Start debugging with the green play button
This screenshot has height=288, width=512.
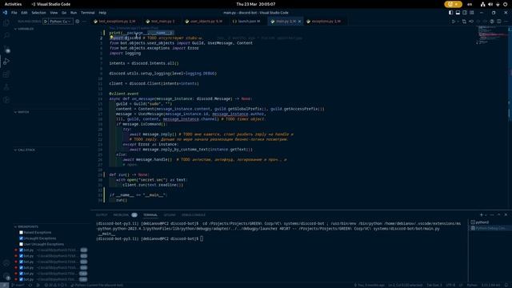click(x=46, y=22)
